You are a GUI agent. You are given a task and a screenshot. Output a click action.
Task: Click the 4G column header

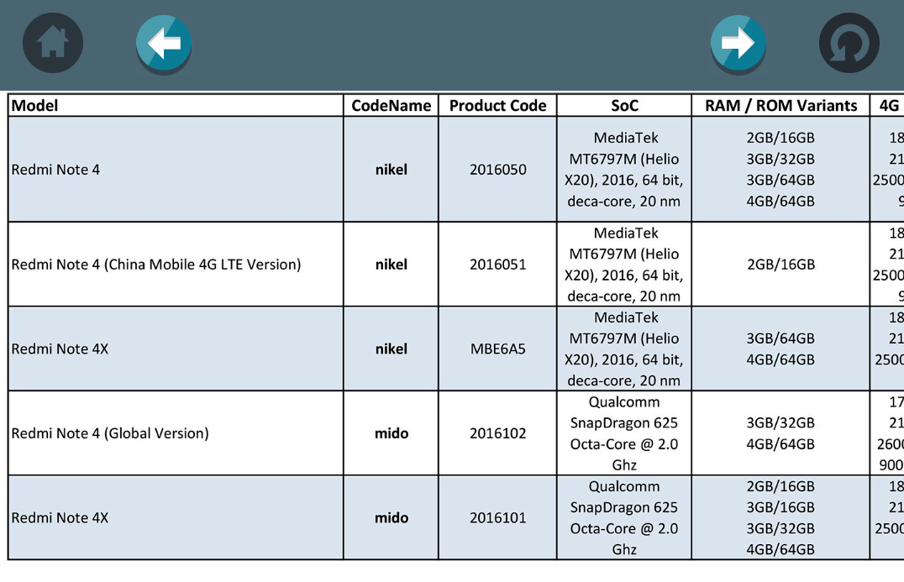pyautogui.click(x=888, y=105)
